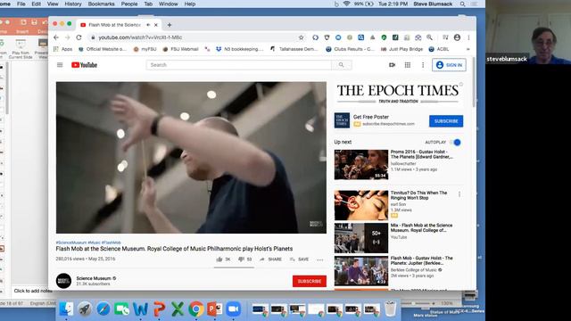The height and width of the screenshot is (321, 571).
Task: Launch Finder from the Dock
Action: 66,309
